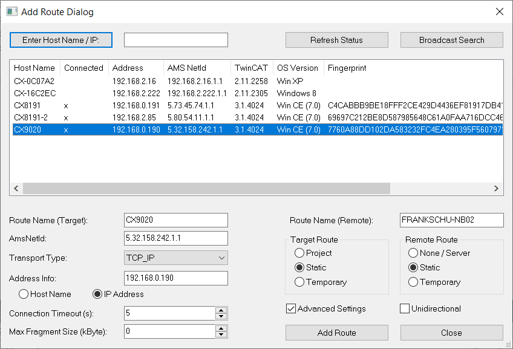Select None / Server remote route option

pos(413,253)
